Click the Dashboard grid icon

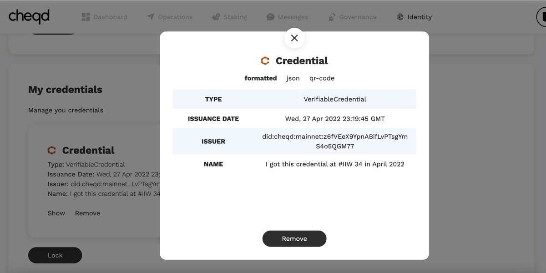pos(86,17)
